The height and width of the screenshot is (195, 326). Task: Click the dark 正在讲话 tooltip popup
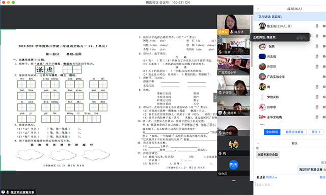pos(280,37)
